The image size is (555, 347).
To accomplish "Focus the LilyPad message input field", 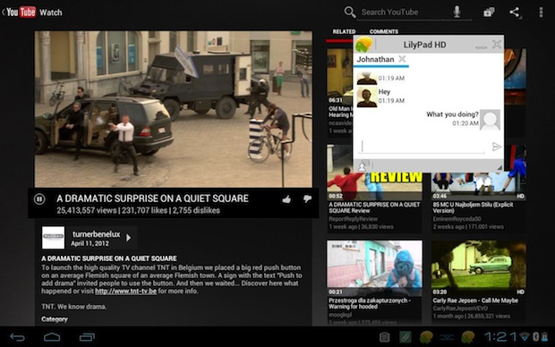I will click(423, 147).
